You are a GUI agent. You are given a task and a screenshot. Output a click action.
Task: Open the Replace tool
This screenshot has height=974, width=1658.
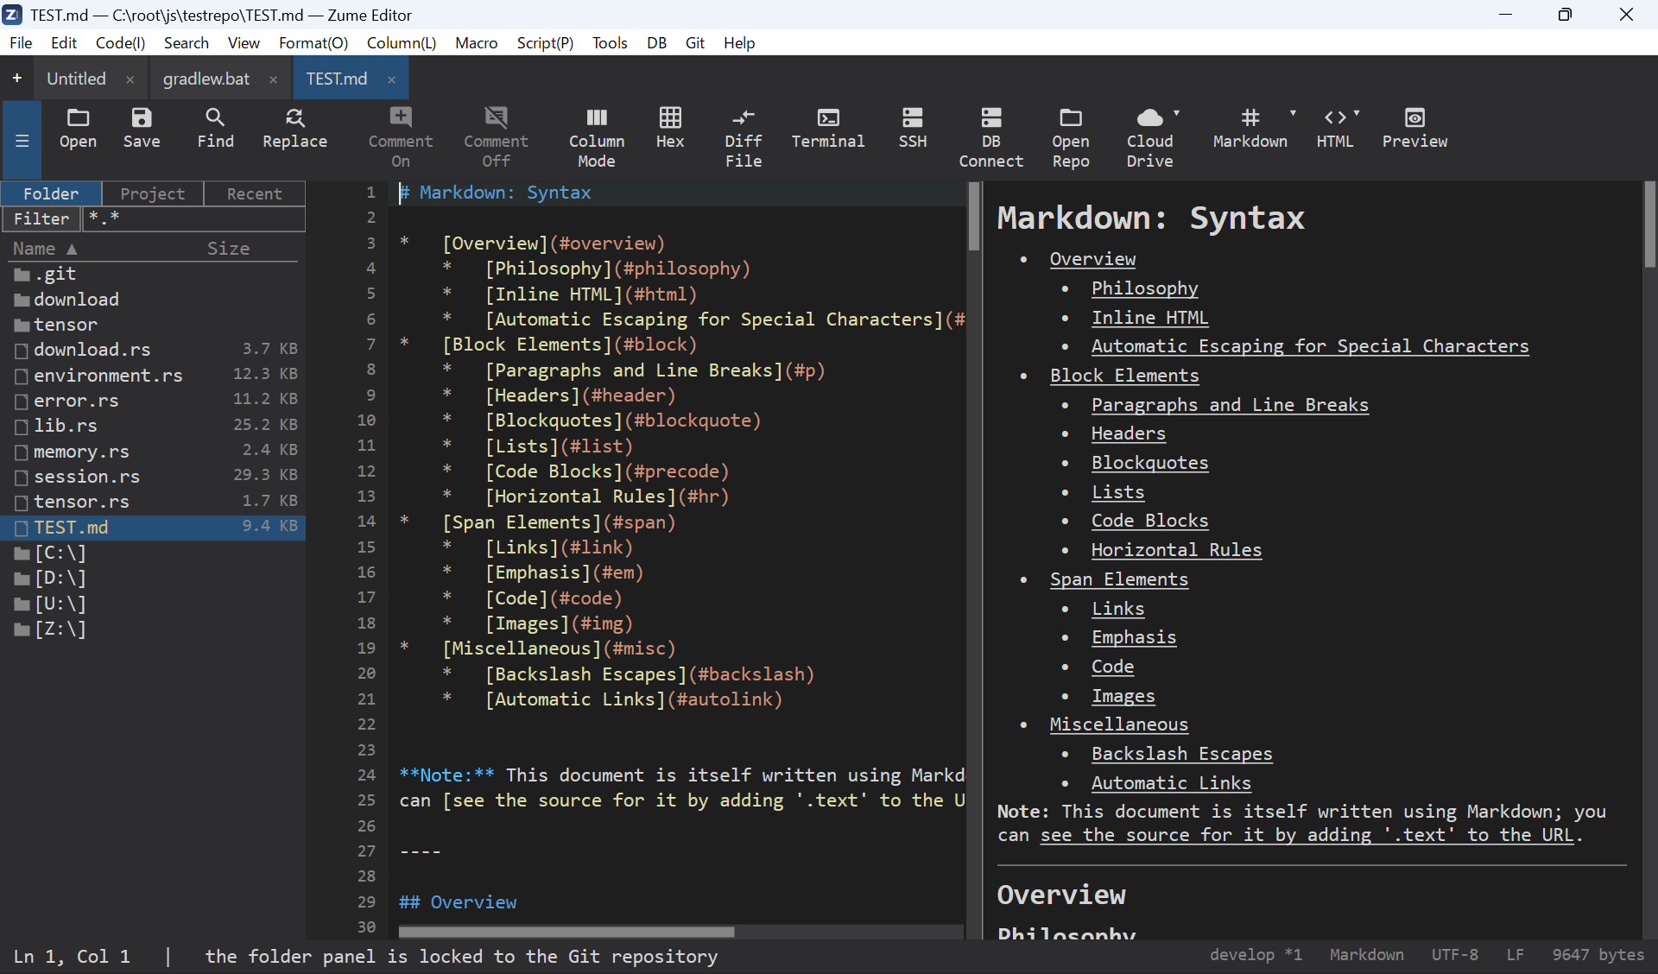click(x=294, y=128)
